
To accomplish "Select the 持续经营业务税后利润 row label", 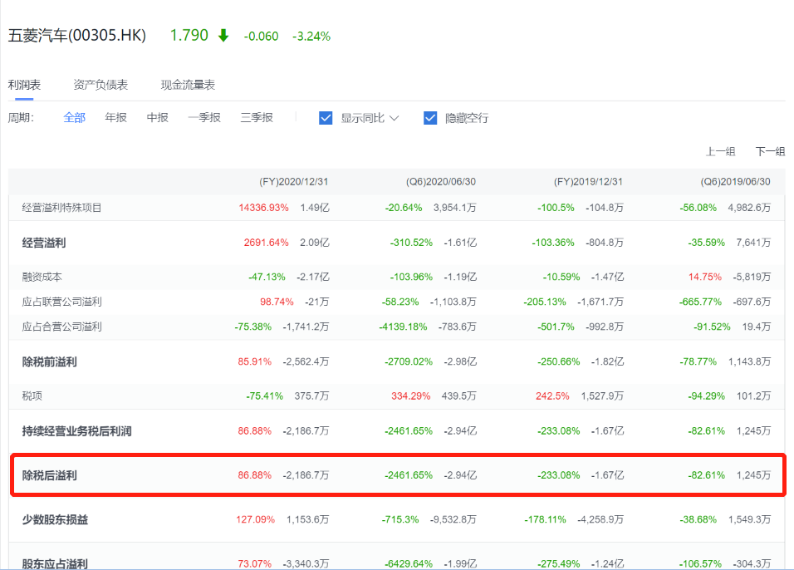I will 77,431.
